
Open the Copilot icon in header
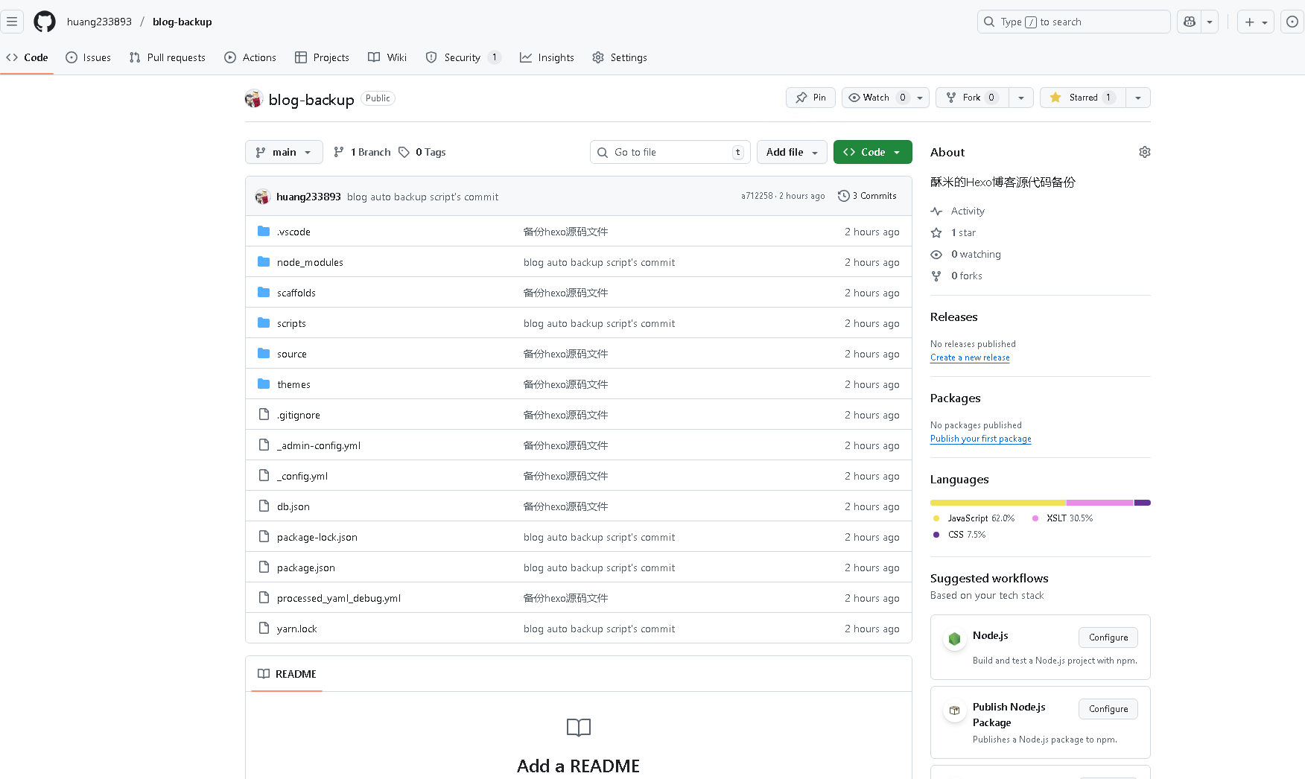point(1190,22)
